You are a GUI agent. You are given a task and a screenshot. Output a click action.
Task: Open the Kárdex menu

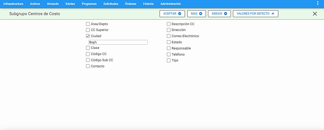tap(70, 4)
